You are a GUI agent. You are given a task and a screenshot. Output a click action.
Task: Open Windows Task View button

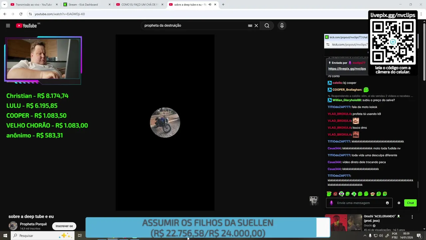(80, 236)
